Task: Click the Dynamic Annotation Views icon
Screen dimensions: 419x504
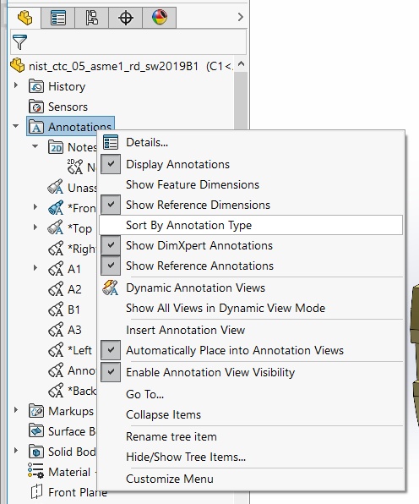Action: [x=111, y=288]
